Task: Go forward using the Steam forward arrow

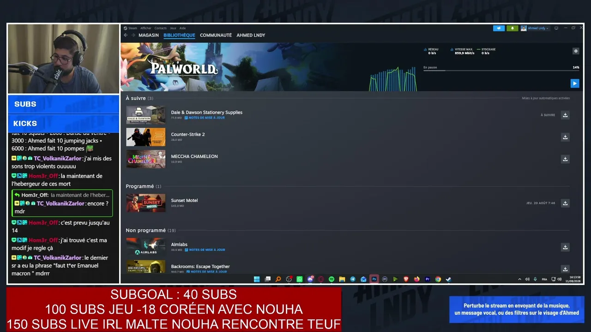Action: coord(133,35)
